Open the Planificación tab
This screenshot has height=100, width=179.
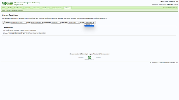pos(18,8)
